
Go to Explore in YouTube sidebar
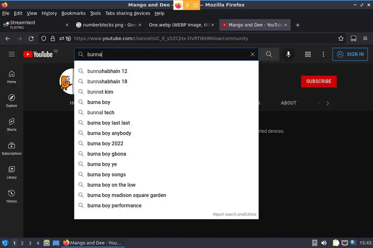point(11,101)
